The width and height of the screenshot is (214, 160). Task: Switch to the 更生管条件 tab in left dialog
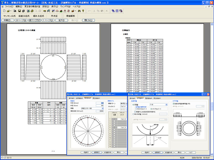point(97,98)
